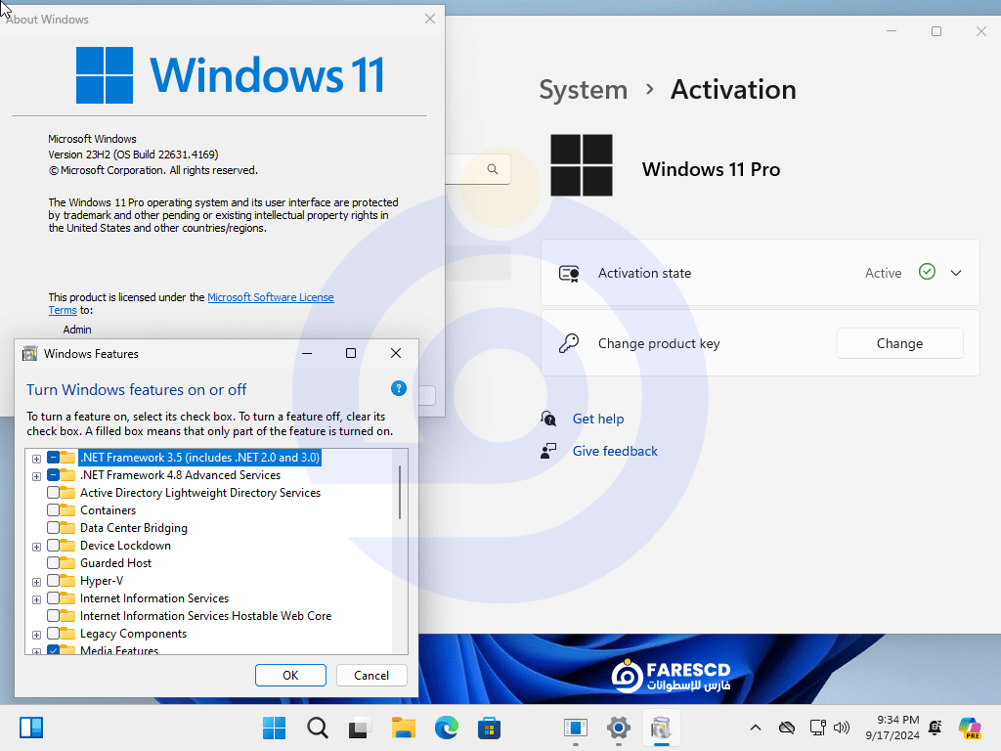The width and height of the screenshot is (1001, 751).
Task: Open Task View in the taskbar
Action: 360,728
